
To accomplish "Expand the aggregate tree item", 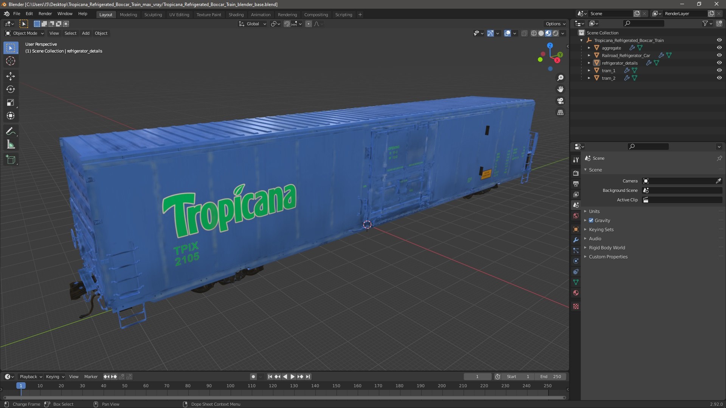I will tap(589, 48).
